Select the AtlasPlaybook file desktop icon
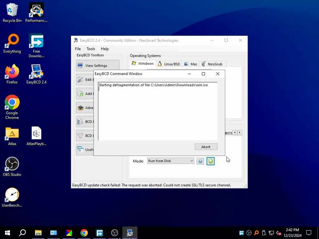319x239 pixels. click(x=36, y=136)
